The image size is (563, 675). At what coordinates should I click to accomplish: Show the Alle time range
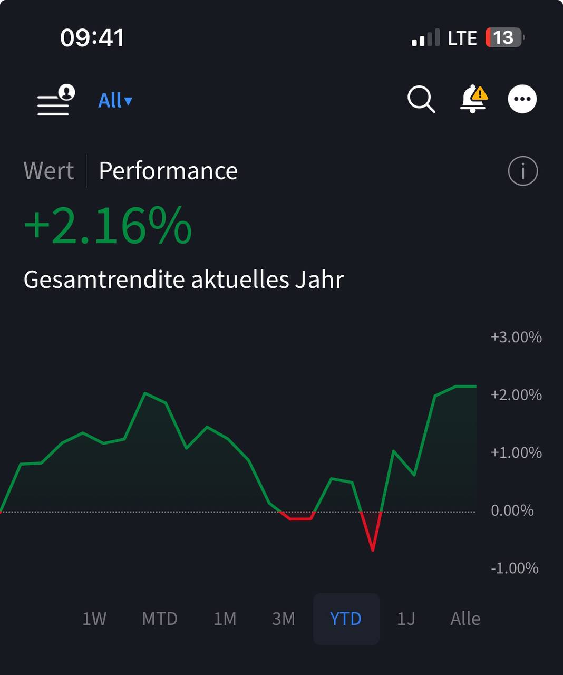pos(465,619)
